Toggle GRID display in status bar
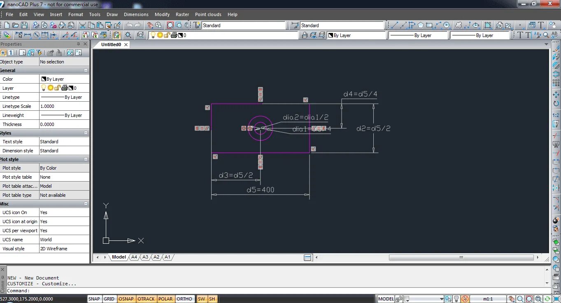The height and width of the screenshot is (303, 561). pyautogui.click(x=109, y=299)
